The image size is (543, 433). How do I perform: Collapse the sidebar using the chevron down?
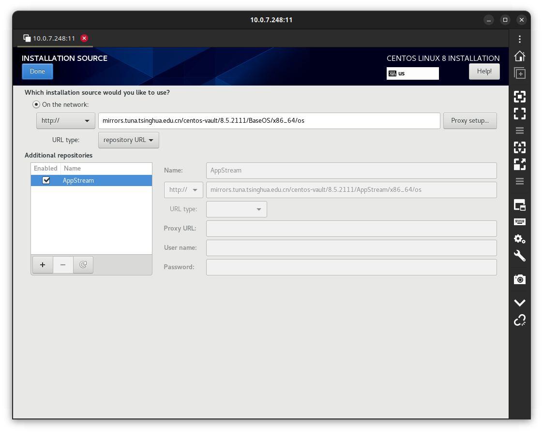519,303
